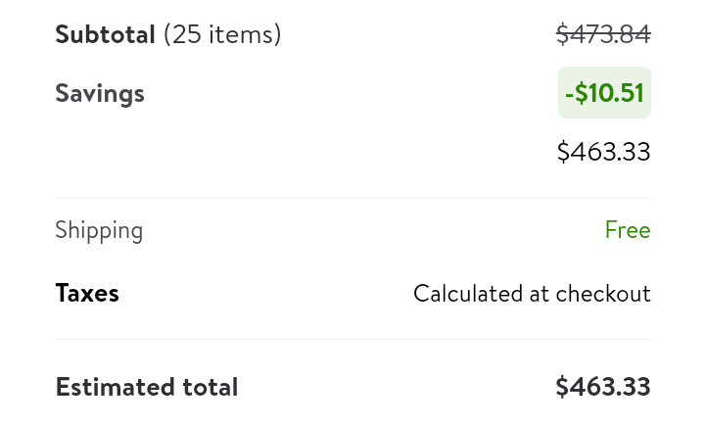Click the bold Subtotal label
This screenshot has height=427, width=705.
tap(105, 35)
